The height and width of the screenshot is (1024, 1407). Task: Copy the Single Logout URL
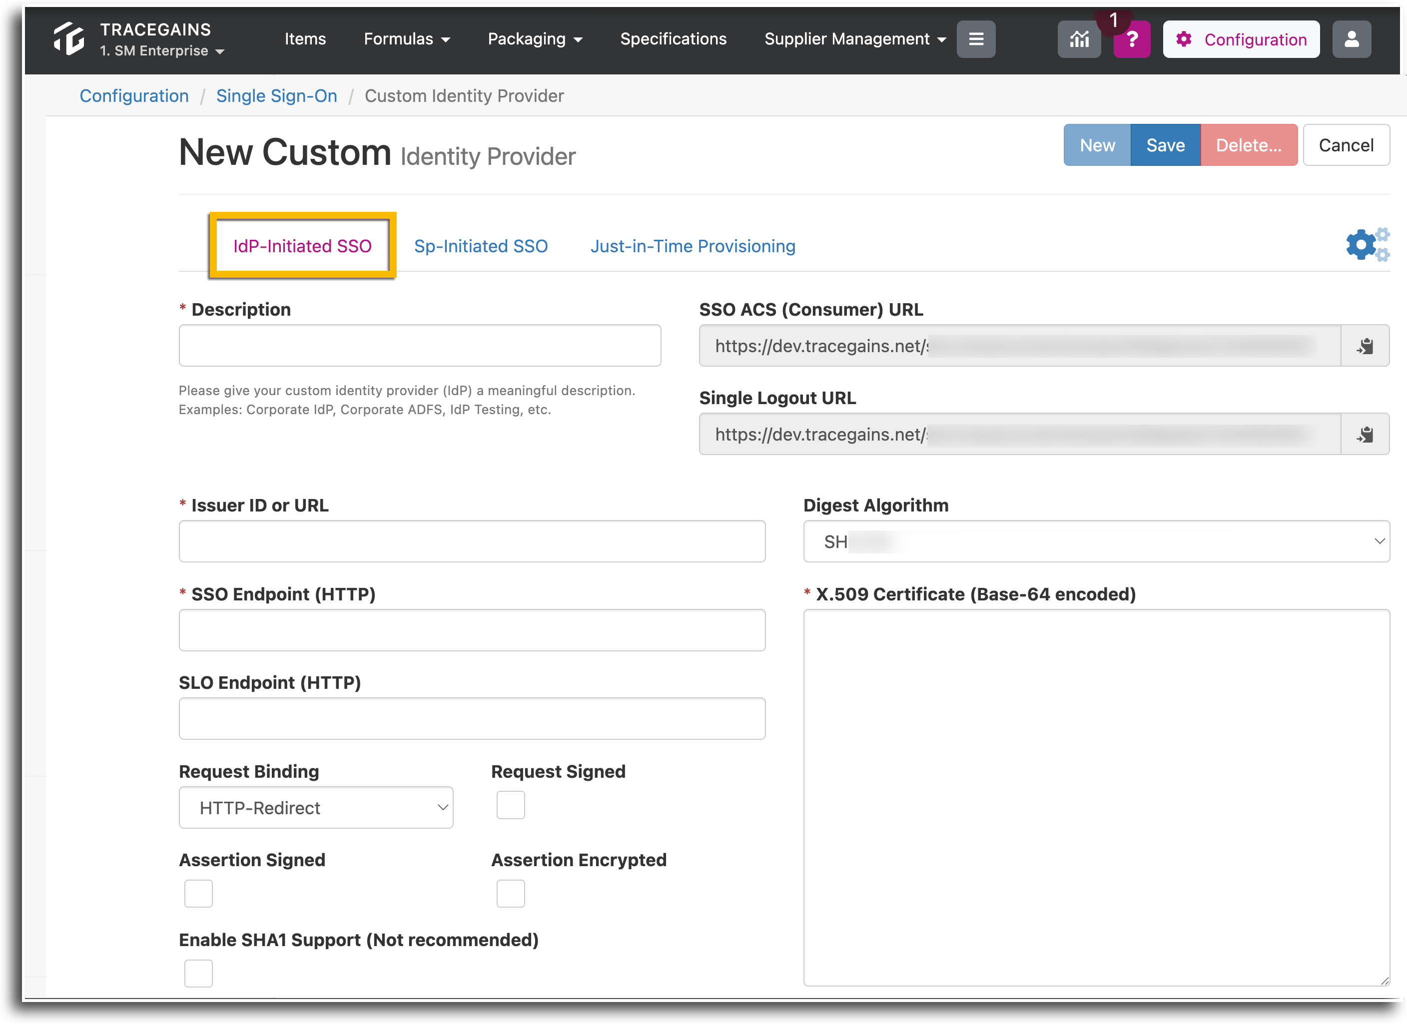[1365, 434]
